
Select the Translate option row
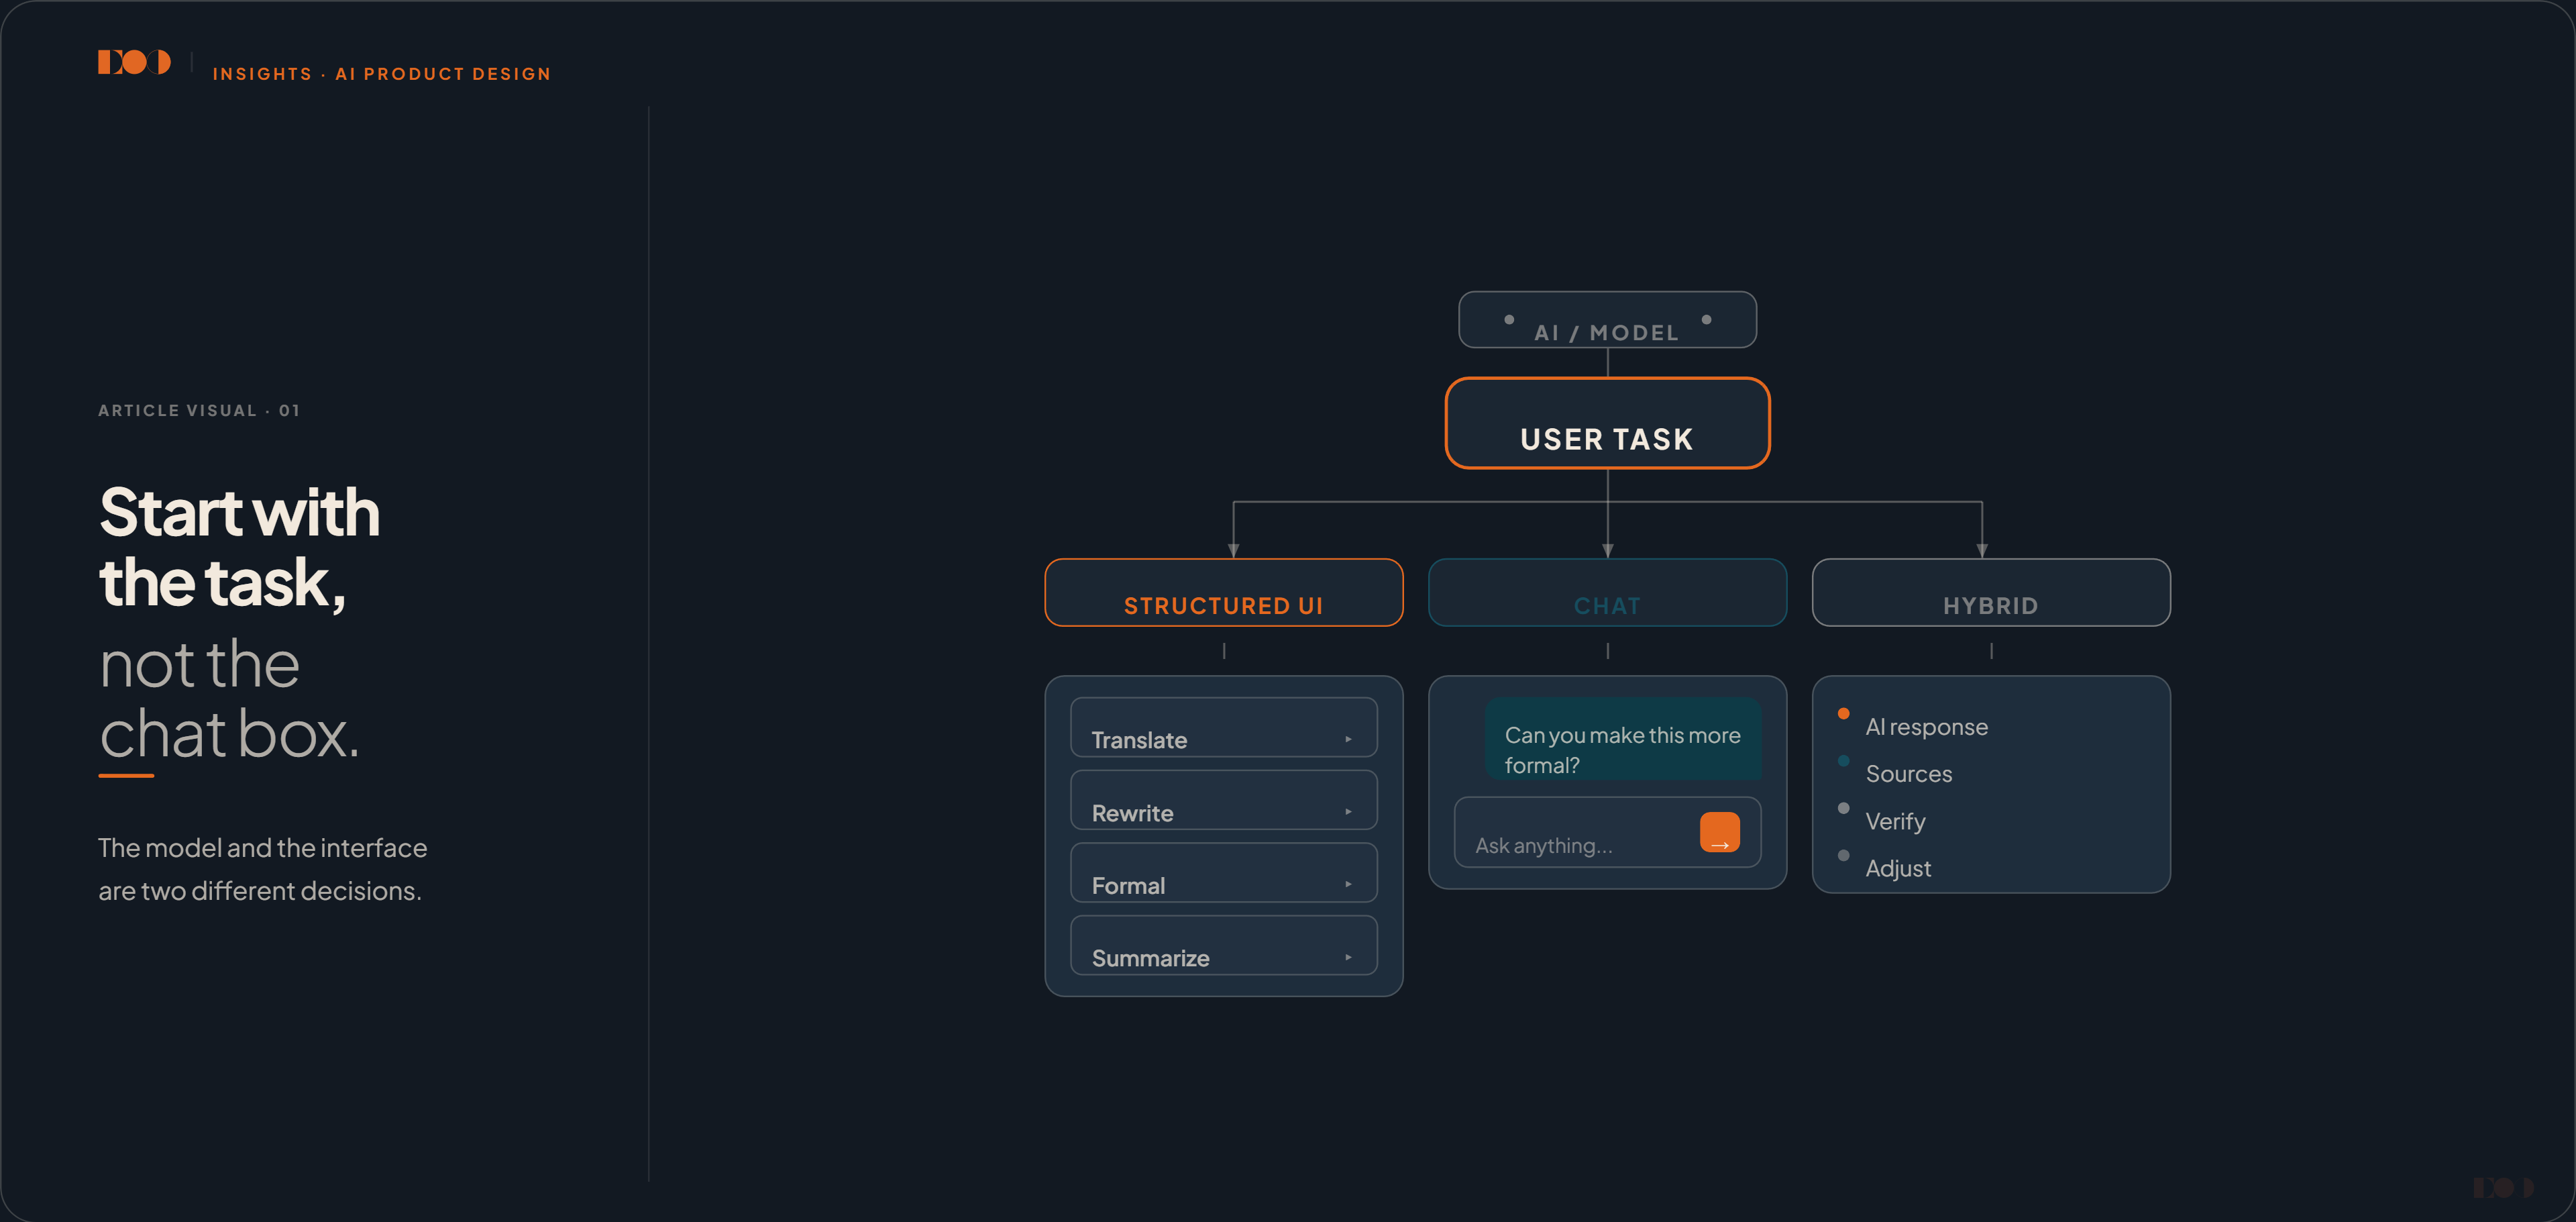click(x=1223, y=727)
